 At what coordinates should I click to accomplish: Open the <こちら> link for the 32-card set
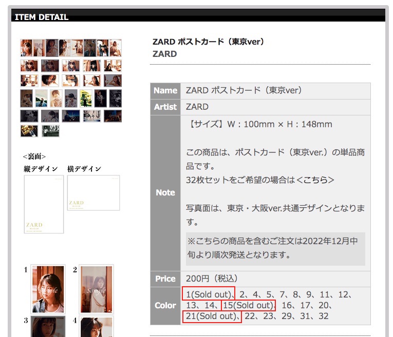click(315, 180)
